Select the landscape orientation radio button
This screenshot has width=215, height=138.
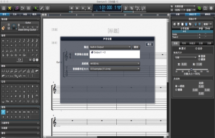click(199, 59)
